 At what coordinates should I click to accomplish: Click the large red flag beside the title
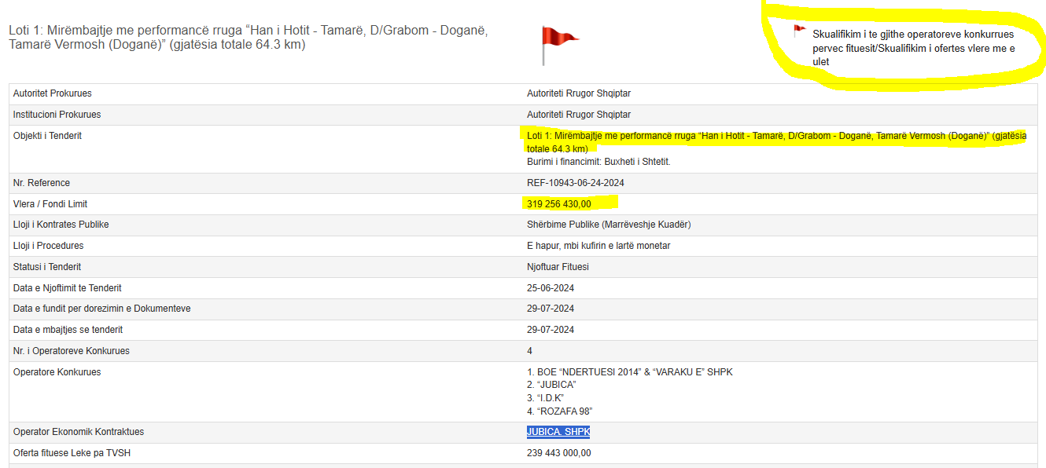pyautogui.click(x=558, y=42)
